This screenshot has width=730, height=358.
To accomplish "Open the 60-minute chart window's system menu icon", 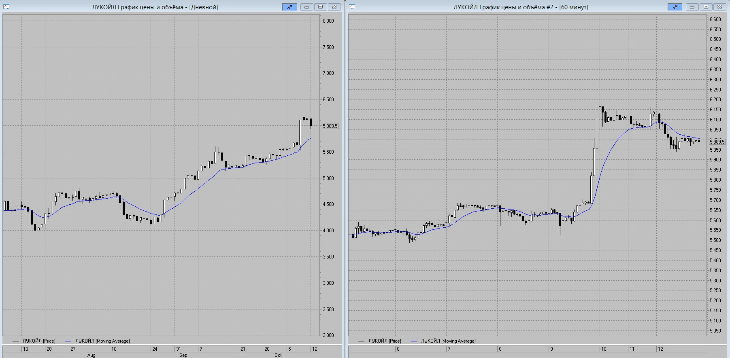I will (x=352, y=7).
